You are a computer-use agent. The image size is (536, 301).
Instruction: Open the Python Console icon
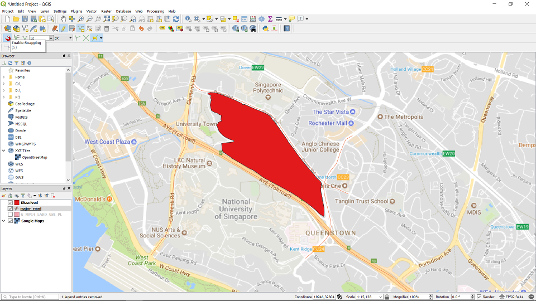265,28
